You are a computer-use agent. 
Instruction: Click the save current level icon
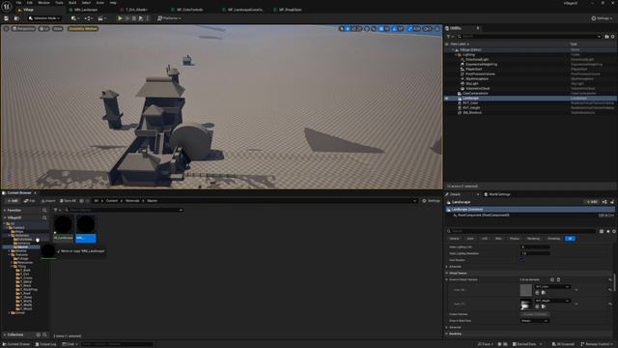pos(7,18)
